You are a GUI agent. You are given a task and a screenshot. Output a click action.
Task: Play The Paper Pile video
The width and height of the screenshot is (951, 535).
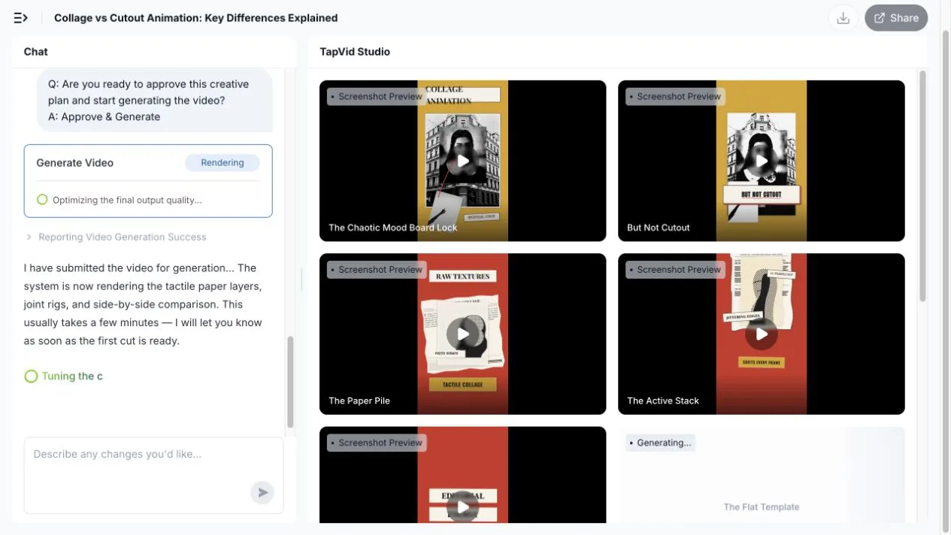coord(463,334)
